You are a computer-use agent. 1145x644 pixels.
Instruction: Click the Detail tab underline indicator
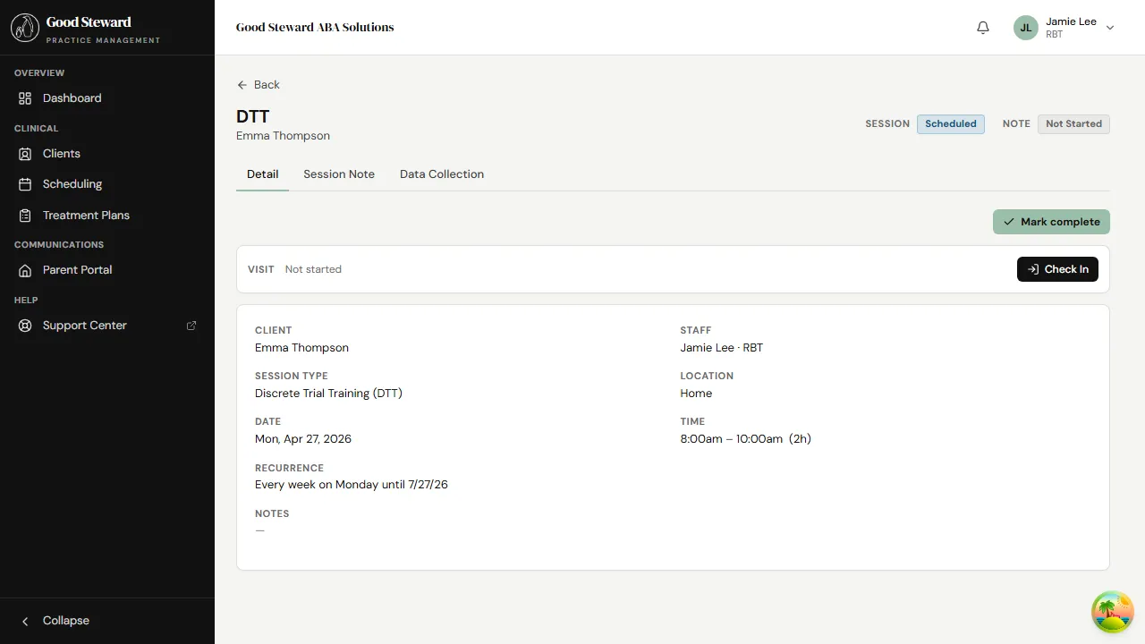coord(262,190)
